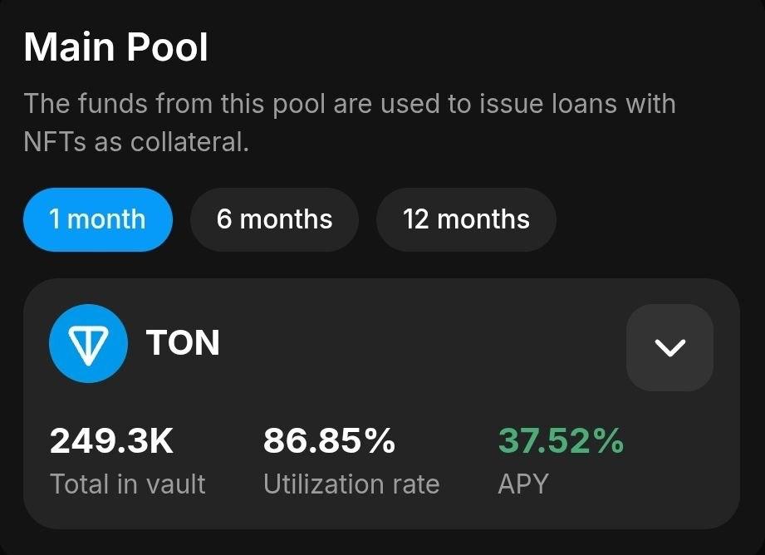Click the 86.85% utilization value
Viewport: 765px width, 555px height.
click(329, 441)
